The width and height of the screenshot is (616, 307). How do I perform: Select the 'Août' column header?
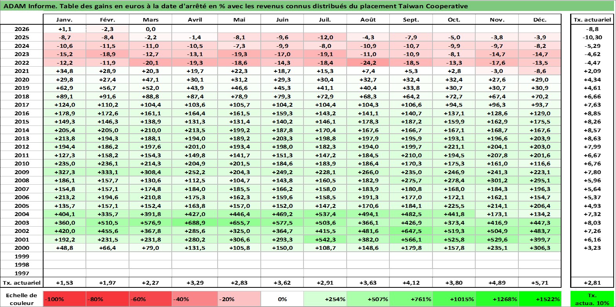[x=368, y=20]
